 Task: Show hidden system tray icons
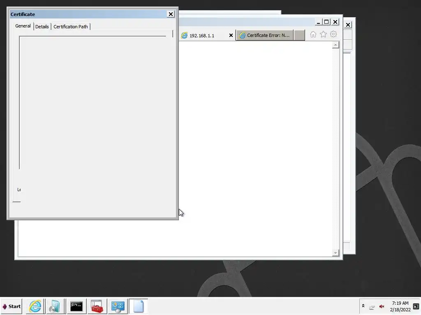point(363,306)
